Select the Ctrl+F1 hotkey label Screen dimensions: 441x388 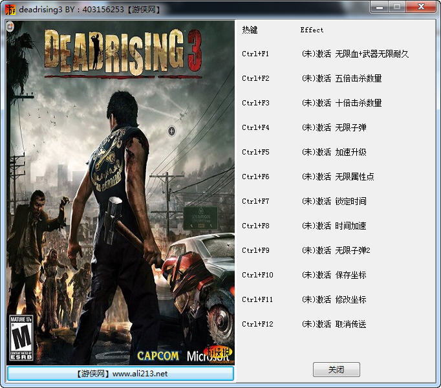tap(255, 54)
